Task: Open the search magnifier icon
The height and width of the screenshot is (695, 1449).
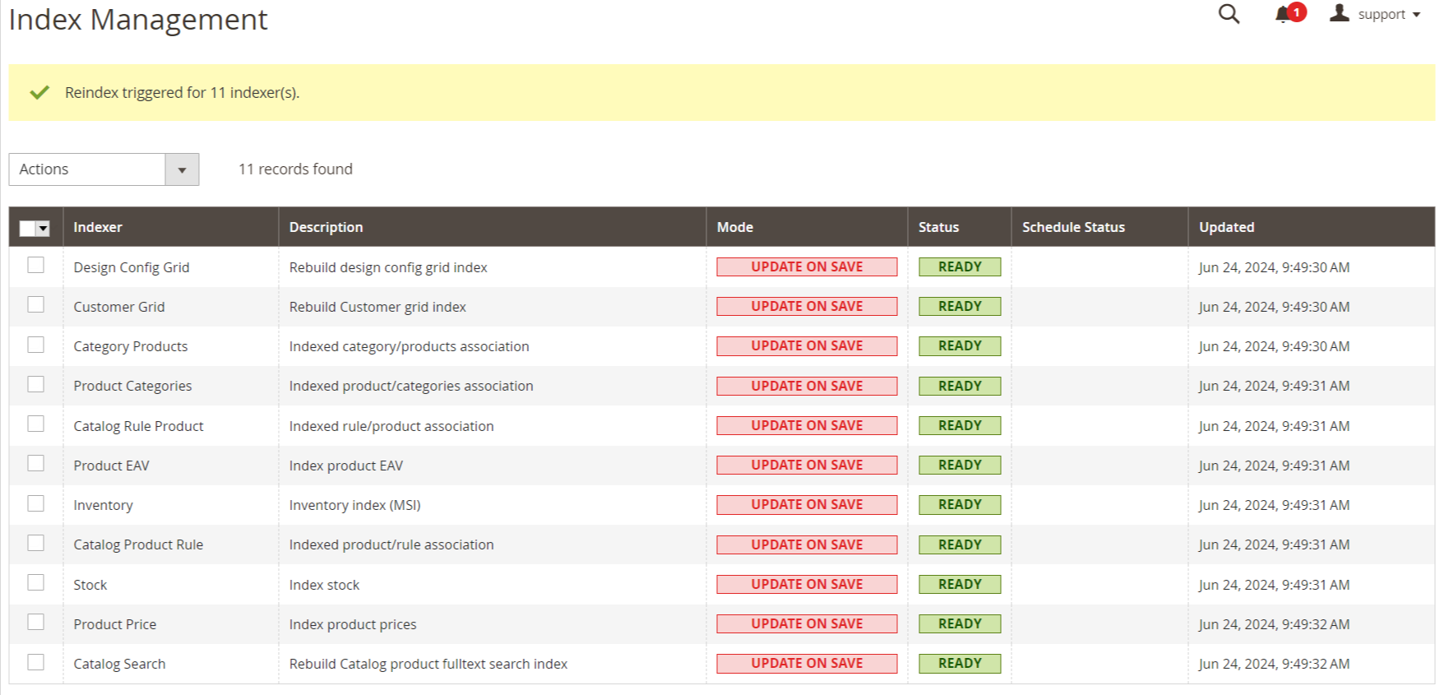Action: pos(1229,14)
